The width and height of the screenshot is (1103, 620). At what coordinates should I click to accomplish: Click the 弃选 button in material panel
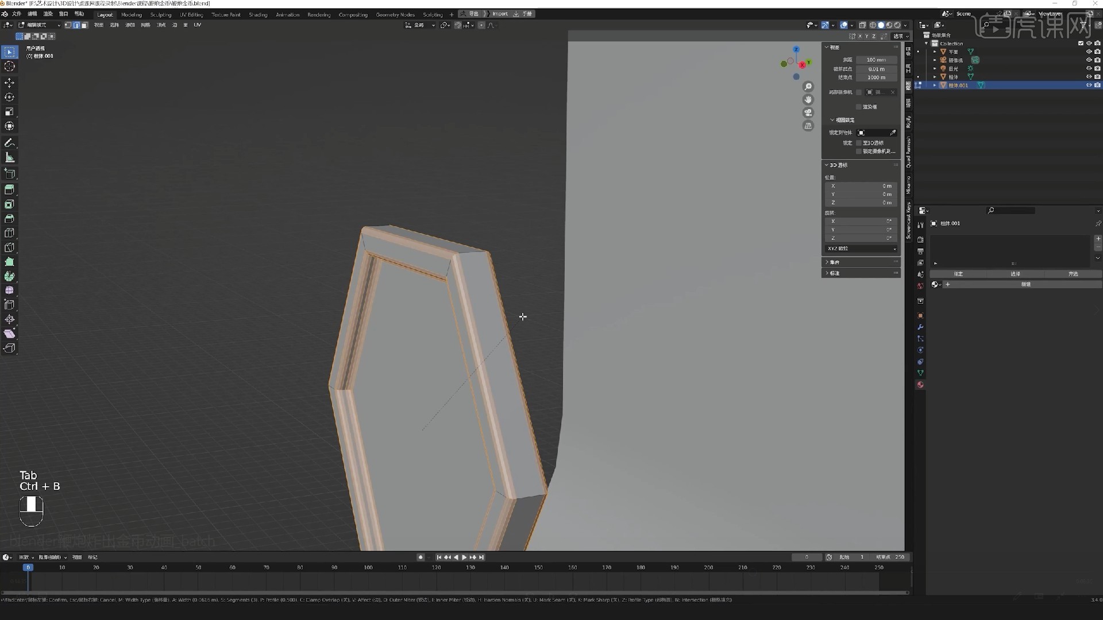click(1073, 274)
